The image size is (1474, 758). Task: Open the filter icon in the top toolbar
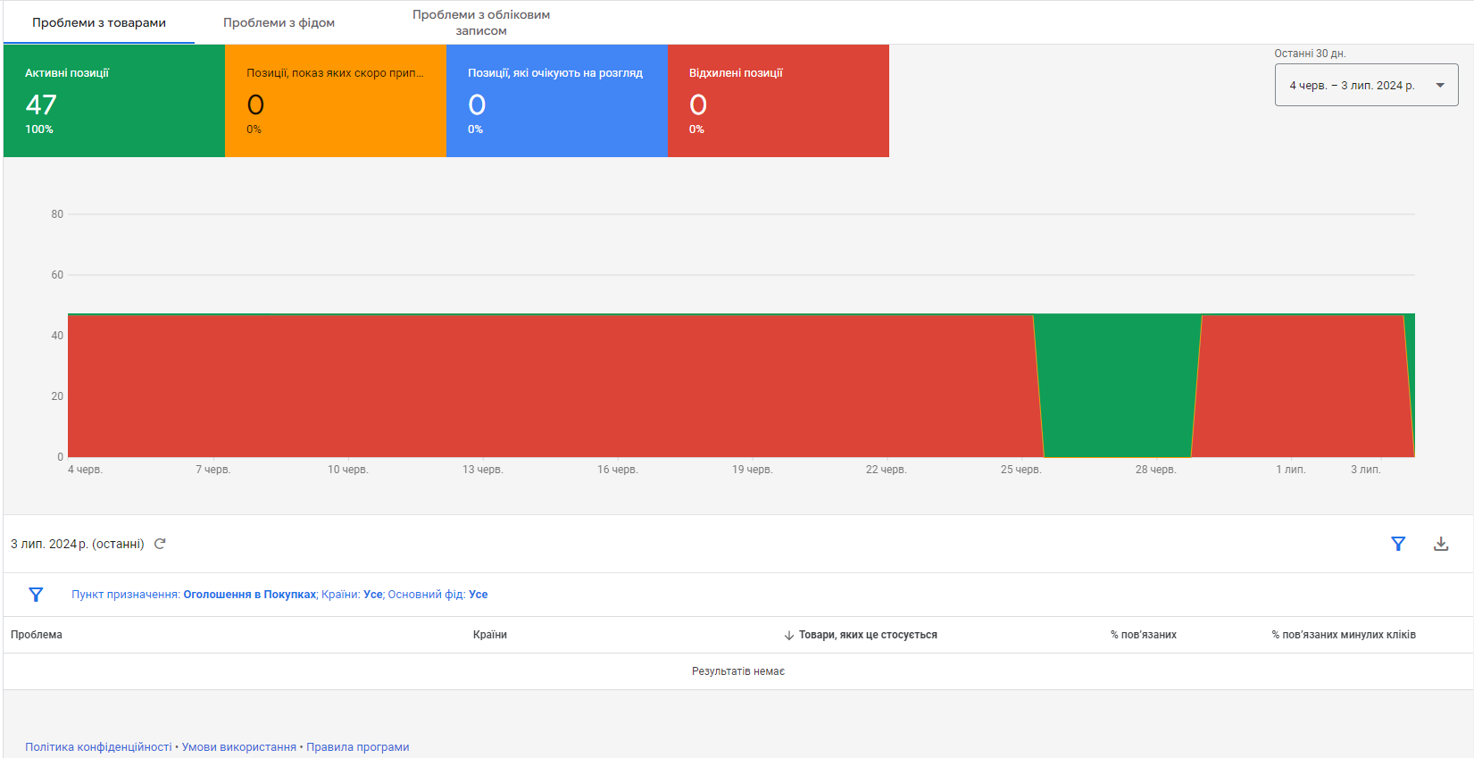[x=1398, y=544]
